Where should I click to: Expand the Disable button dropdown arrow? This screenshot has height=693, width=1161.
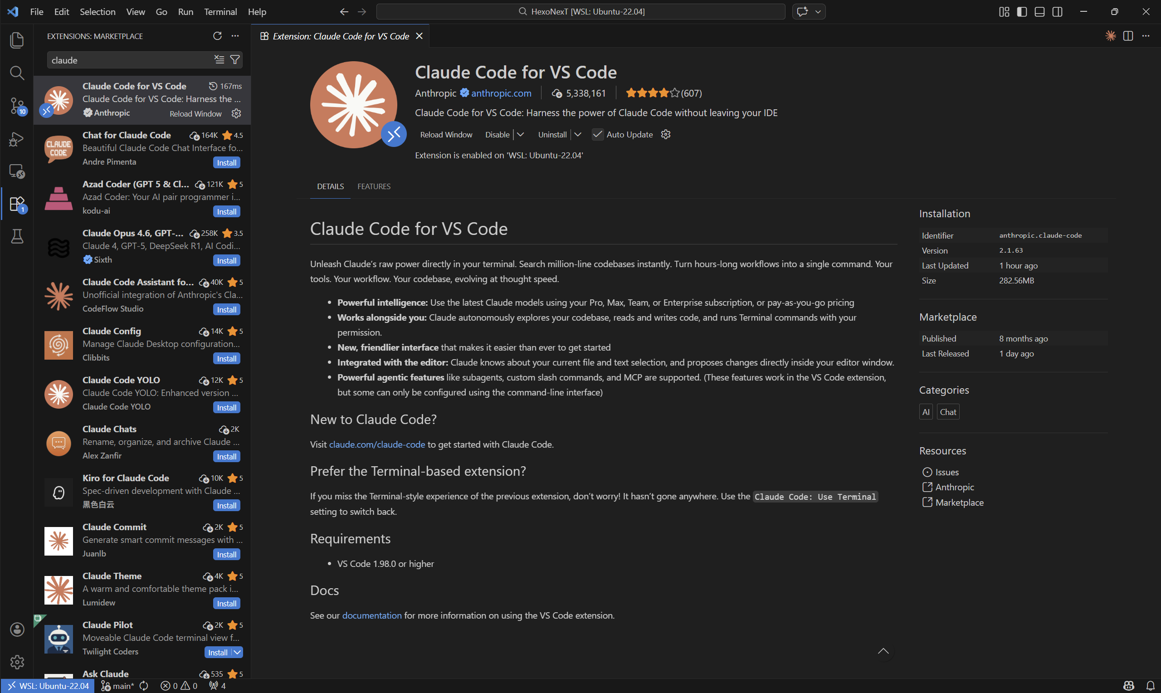click(521, 135)
